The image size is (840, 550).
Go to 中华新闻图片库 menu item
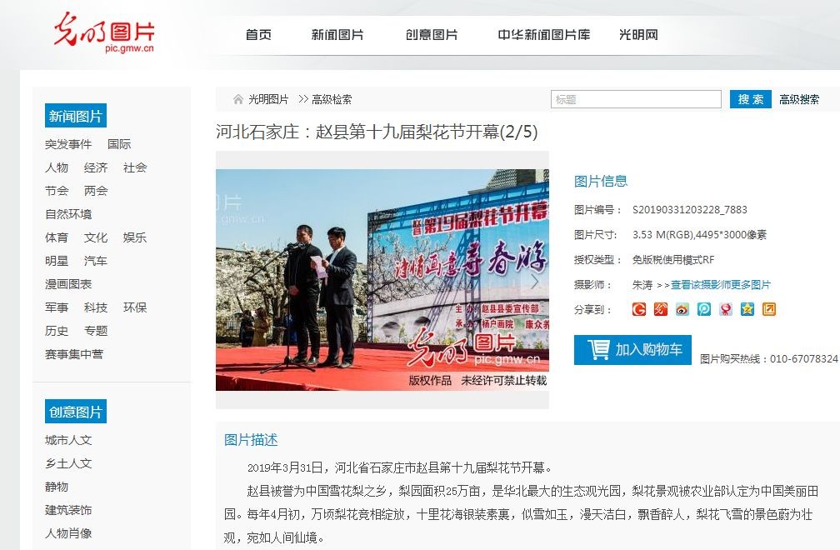(x=543, y=35)
